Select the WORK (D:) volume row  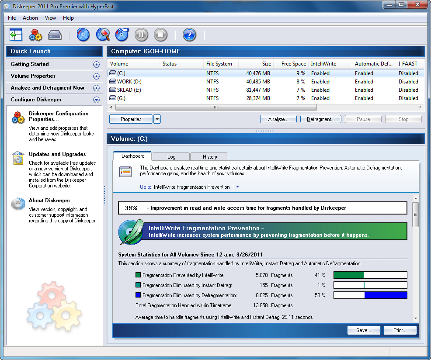[x=265, y=82]
